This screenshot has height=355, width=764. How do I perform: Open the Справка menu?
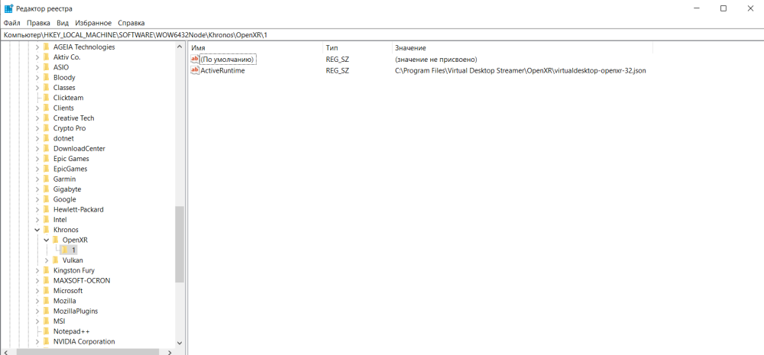pos(131,23)
